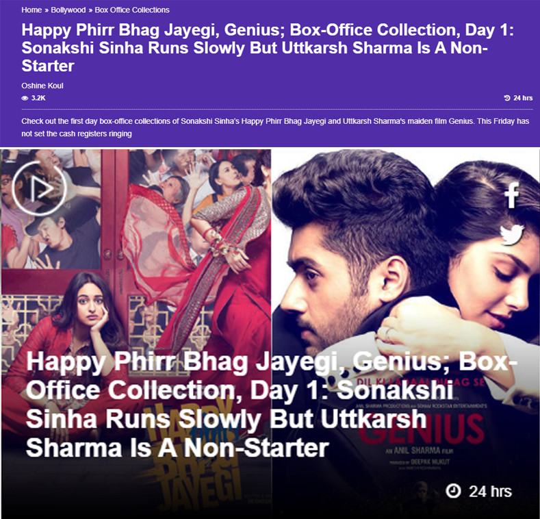
Task: Share the article via the Facebook icon
Action: pyautogui.click(x=512, y=196)
